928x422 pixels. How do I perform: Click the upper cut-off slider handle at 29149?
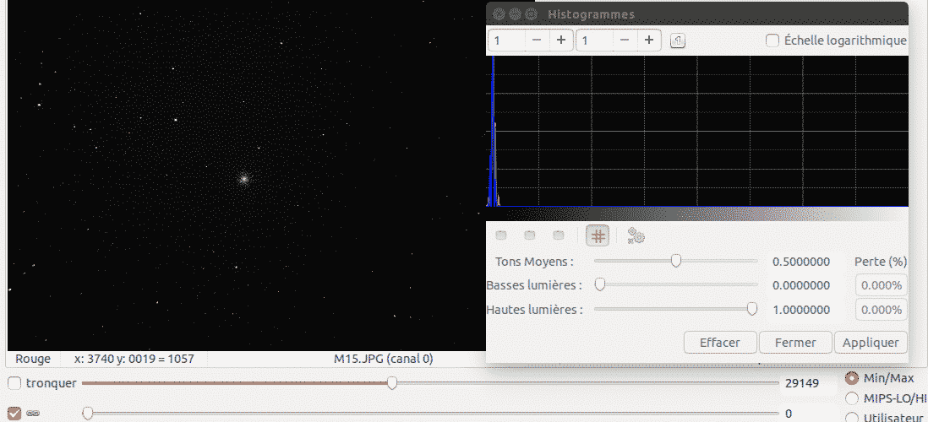(x=392, y=383)
